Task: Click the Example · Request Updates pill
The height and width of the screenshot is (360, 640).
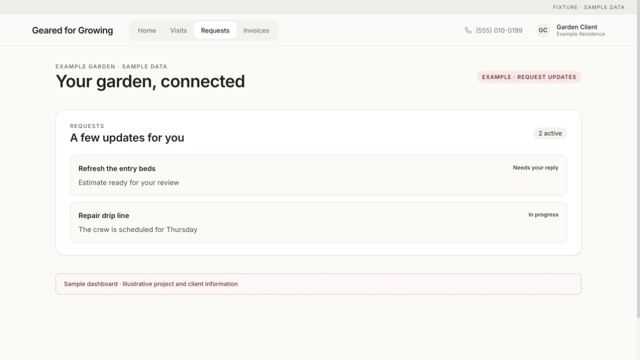Action: [529, 77]
